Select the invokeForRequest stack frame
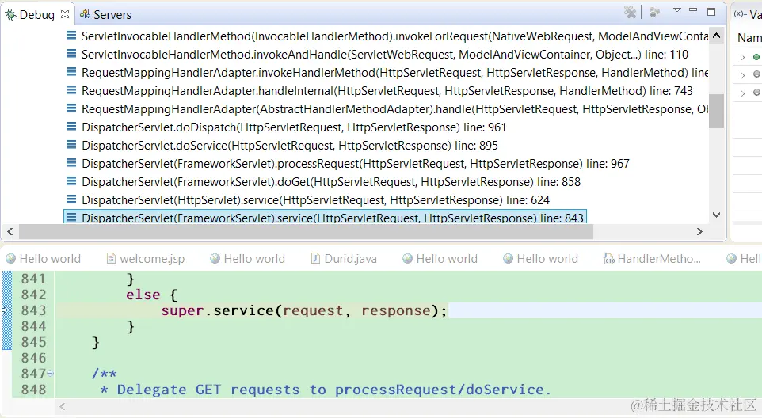The width and height of the screenshot is (762, 418). tap(387, 36)
